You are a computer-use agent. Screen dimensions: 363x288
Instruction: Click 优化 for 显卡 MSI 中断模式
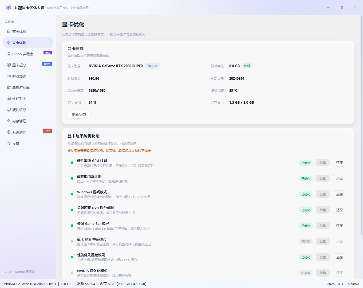pos(323,242)
